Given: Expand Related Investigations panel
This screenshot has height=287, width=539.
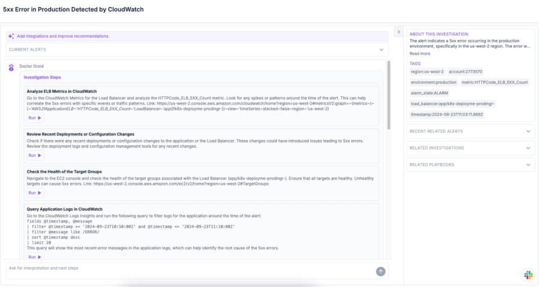Looking at the screenshot, I should point(471,148).
